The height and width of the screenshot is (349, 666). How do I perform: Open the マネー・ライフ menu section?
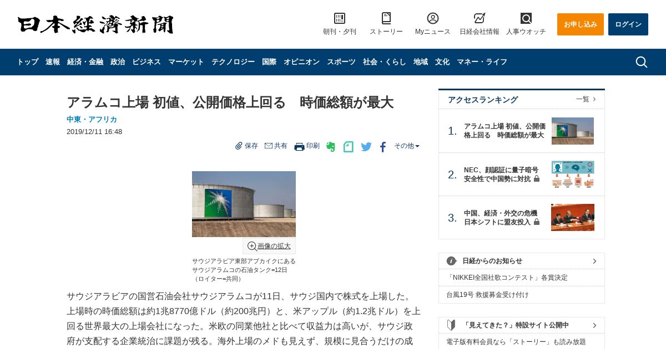pos(482,62)
